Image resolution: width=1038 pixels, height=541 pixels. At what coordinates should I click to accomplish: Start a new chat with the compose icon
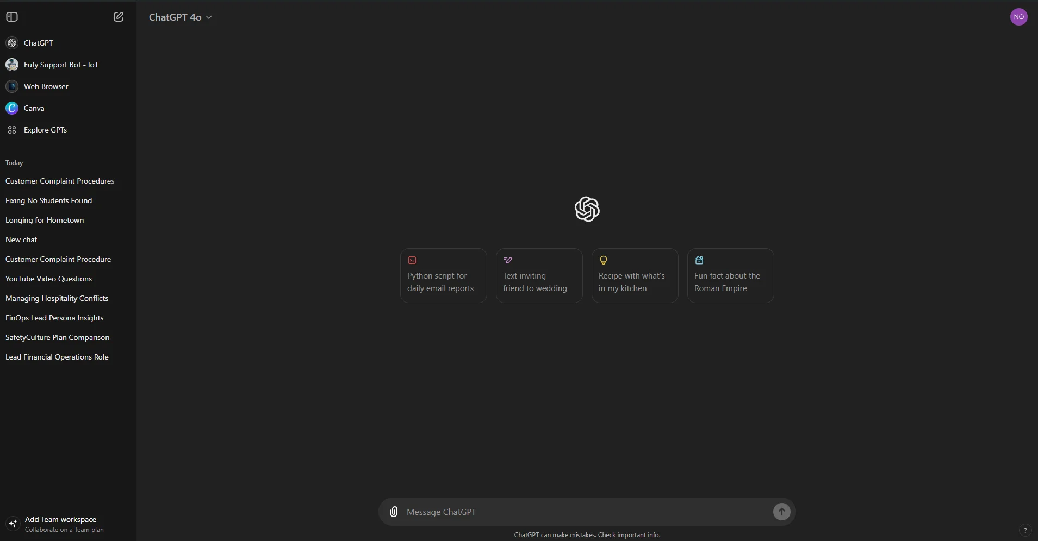(119, 17)
